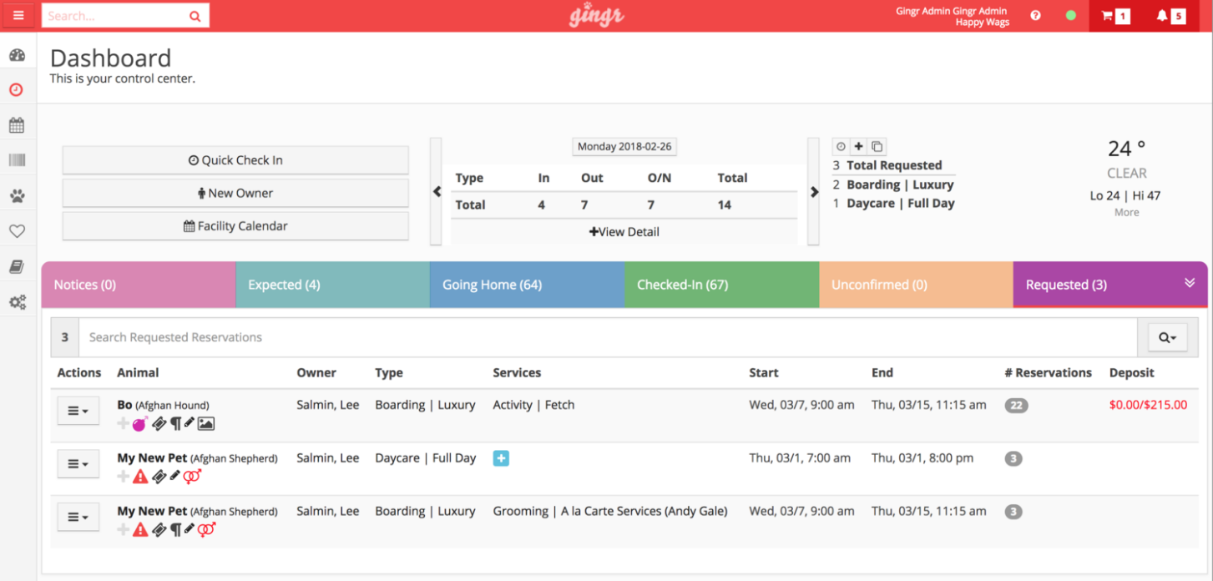Go to next day arrow
This screenshot has width=1213, height=581.
click(x=814, y=192)
